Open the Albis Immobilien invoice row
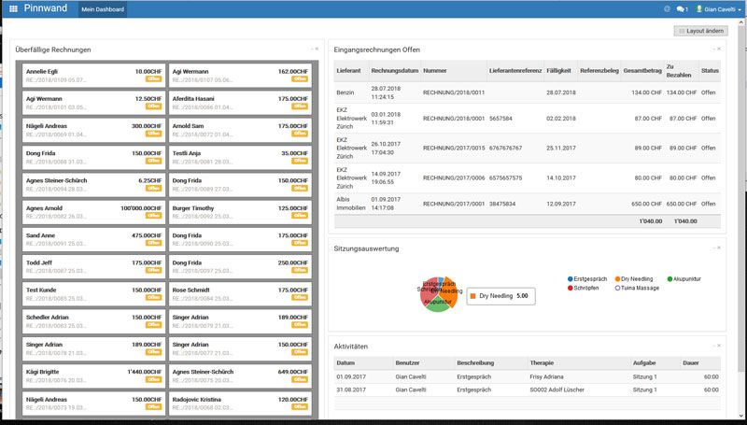 [x=527, y=204]
